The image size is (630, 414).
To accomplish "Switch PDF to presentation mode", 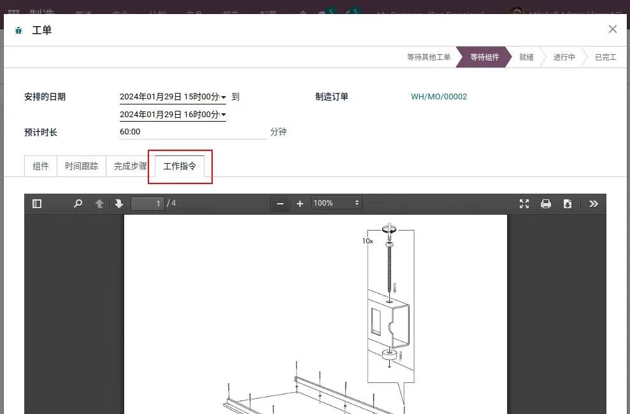I will (x=524, y=204).
